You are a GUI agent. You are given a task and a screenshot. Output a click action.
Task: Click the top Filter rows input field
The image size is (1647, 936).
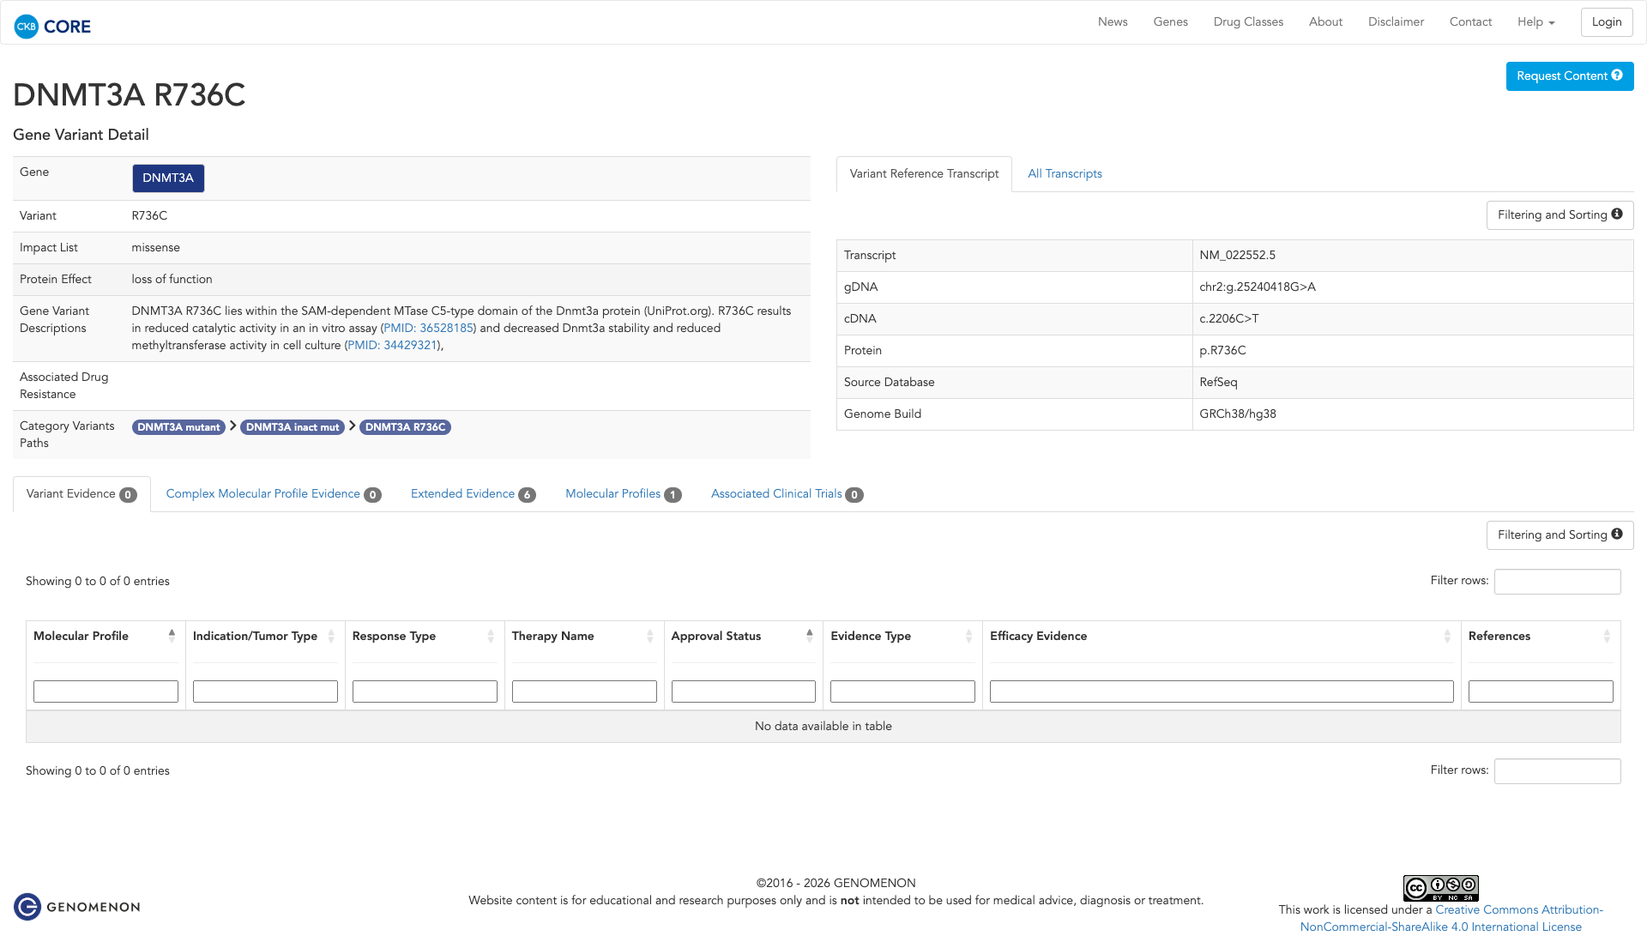tap(1557, 582)
